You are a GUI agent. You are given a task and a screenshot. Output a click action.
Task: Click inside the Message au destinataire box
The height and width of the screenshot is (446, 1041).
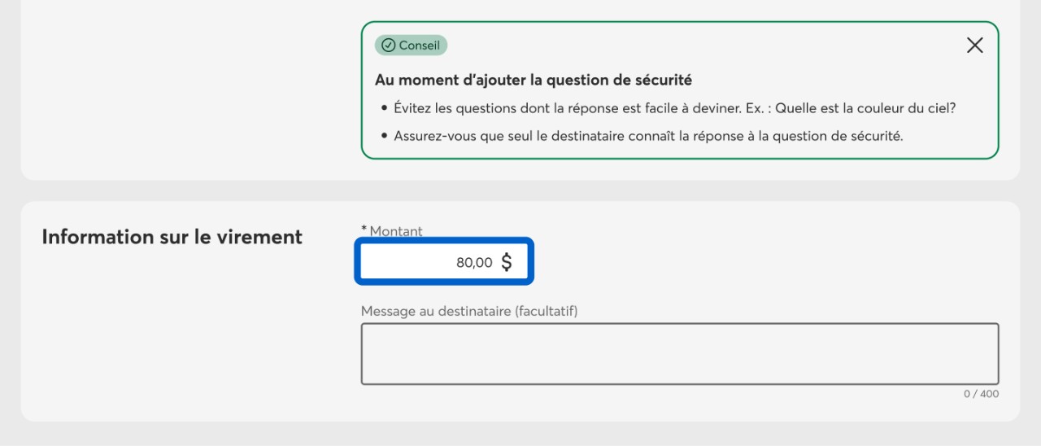(x=679, y=354)
